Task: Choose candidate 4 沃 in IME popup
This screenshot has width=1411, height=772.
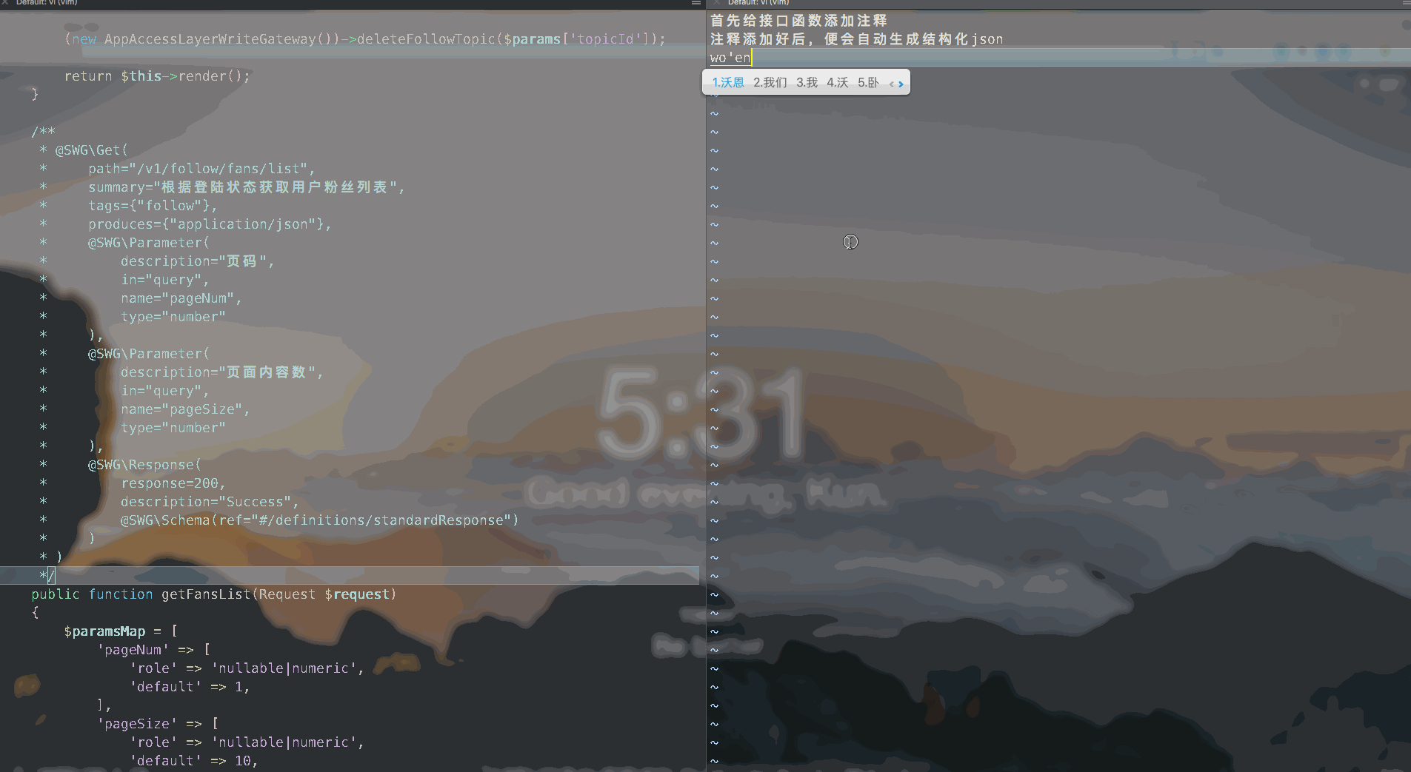Action: [x=837, y=82]
